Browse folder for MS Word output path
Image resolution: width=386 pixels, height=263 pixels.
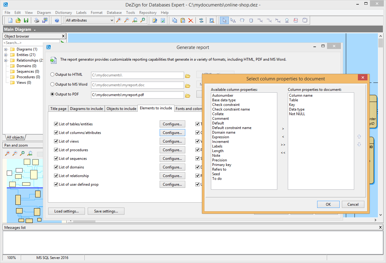point(187,86)
